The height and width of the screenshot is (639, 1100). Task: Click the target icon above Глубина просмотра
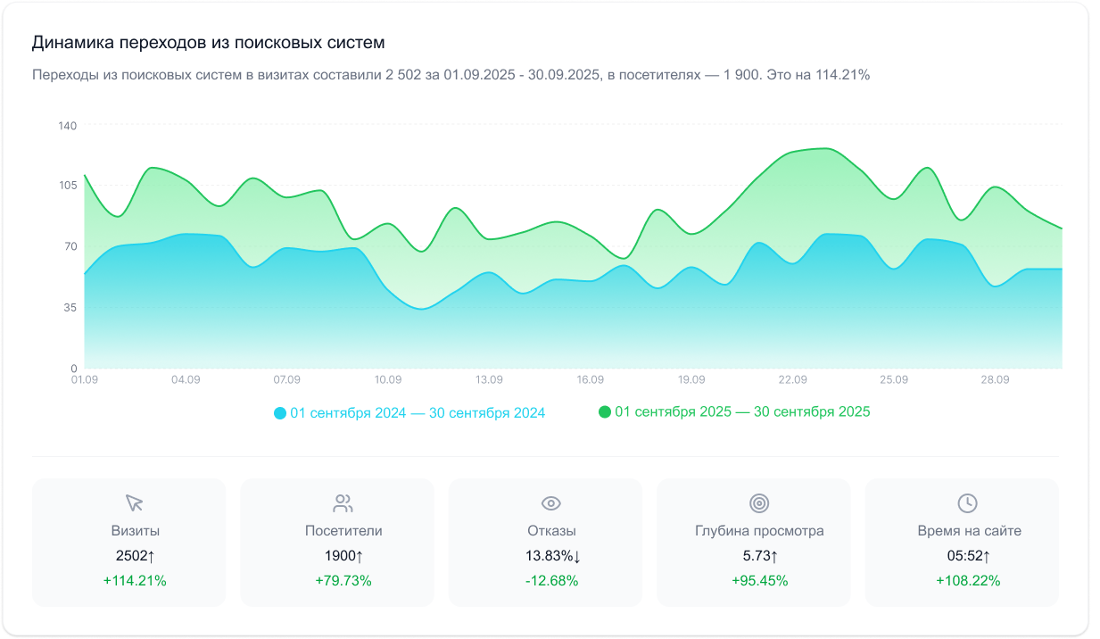[x=759, y=502]
